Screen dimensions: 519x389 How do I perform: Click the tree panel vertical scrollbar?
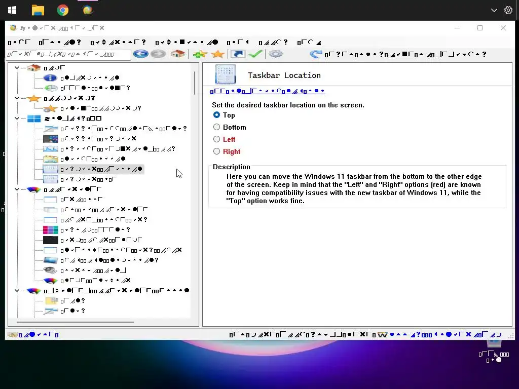pyautogui.click(x=194, y=83)
